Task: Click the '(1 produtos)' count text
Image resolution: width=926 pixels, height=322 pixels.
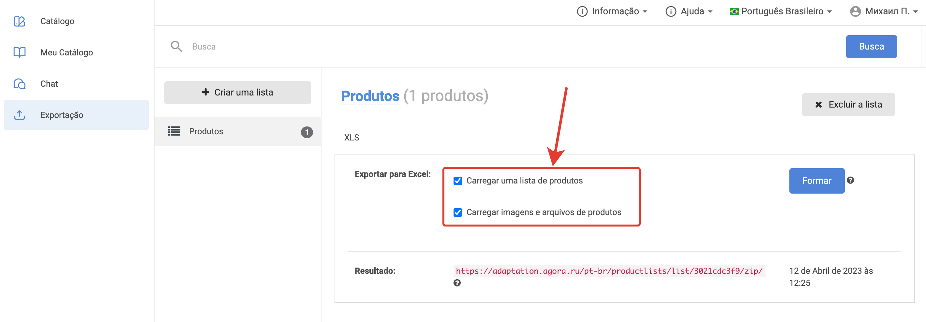Action: click(x=446, y=96)
